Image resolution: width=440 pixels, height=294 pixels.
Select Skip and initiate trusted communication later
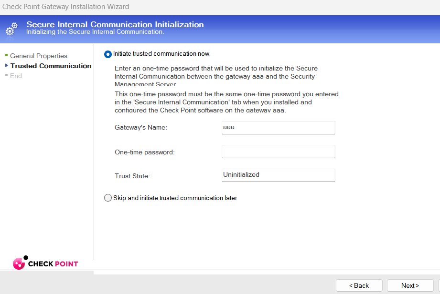pos(107,198)
